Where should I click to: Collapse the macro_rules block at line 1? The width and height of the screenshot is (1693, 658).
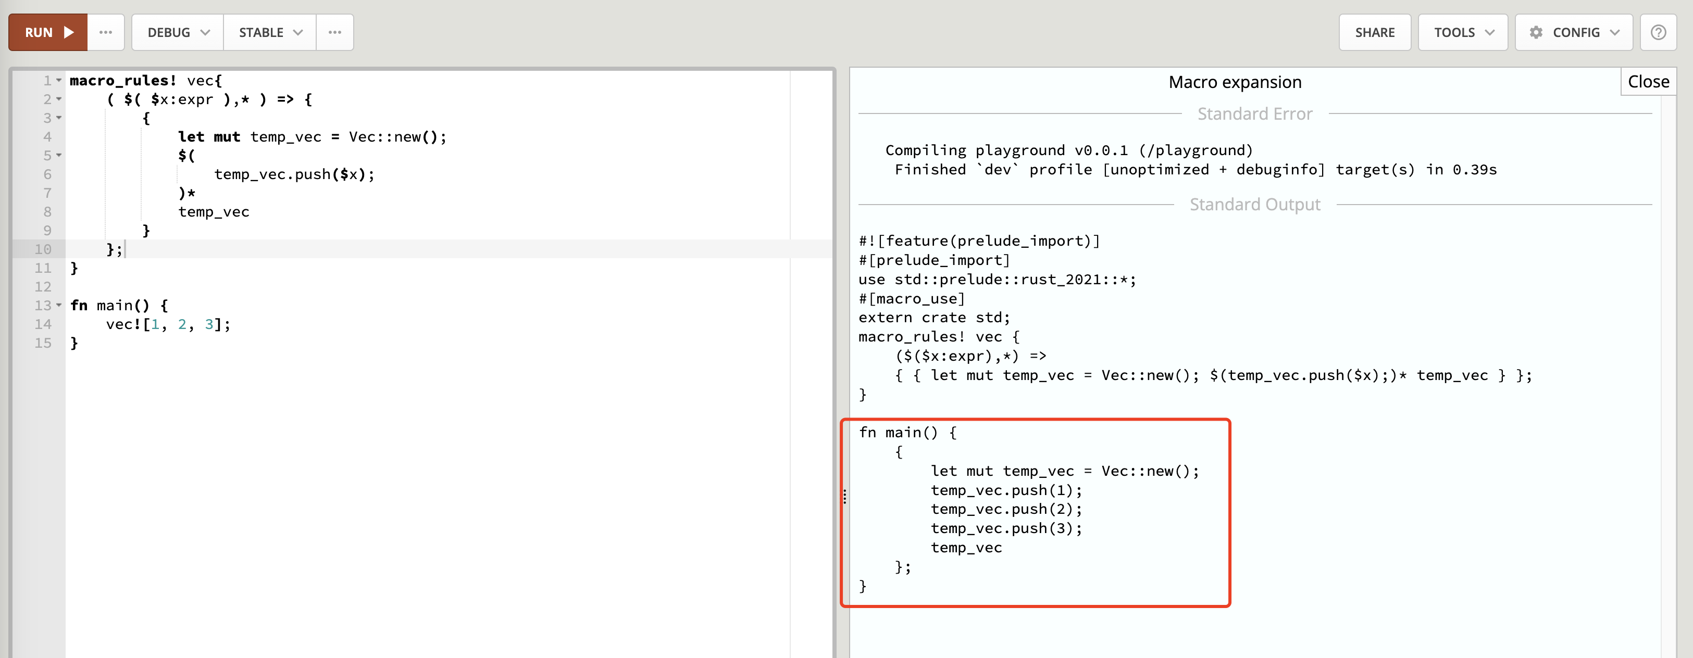pyautogui.click(x=59, y=81)
